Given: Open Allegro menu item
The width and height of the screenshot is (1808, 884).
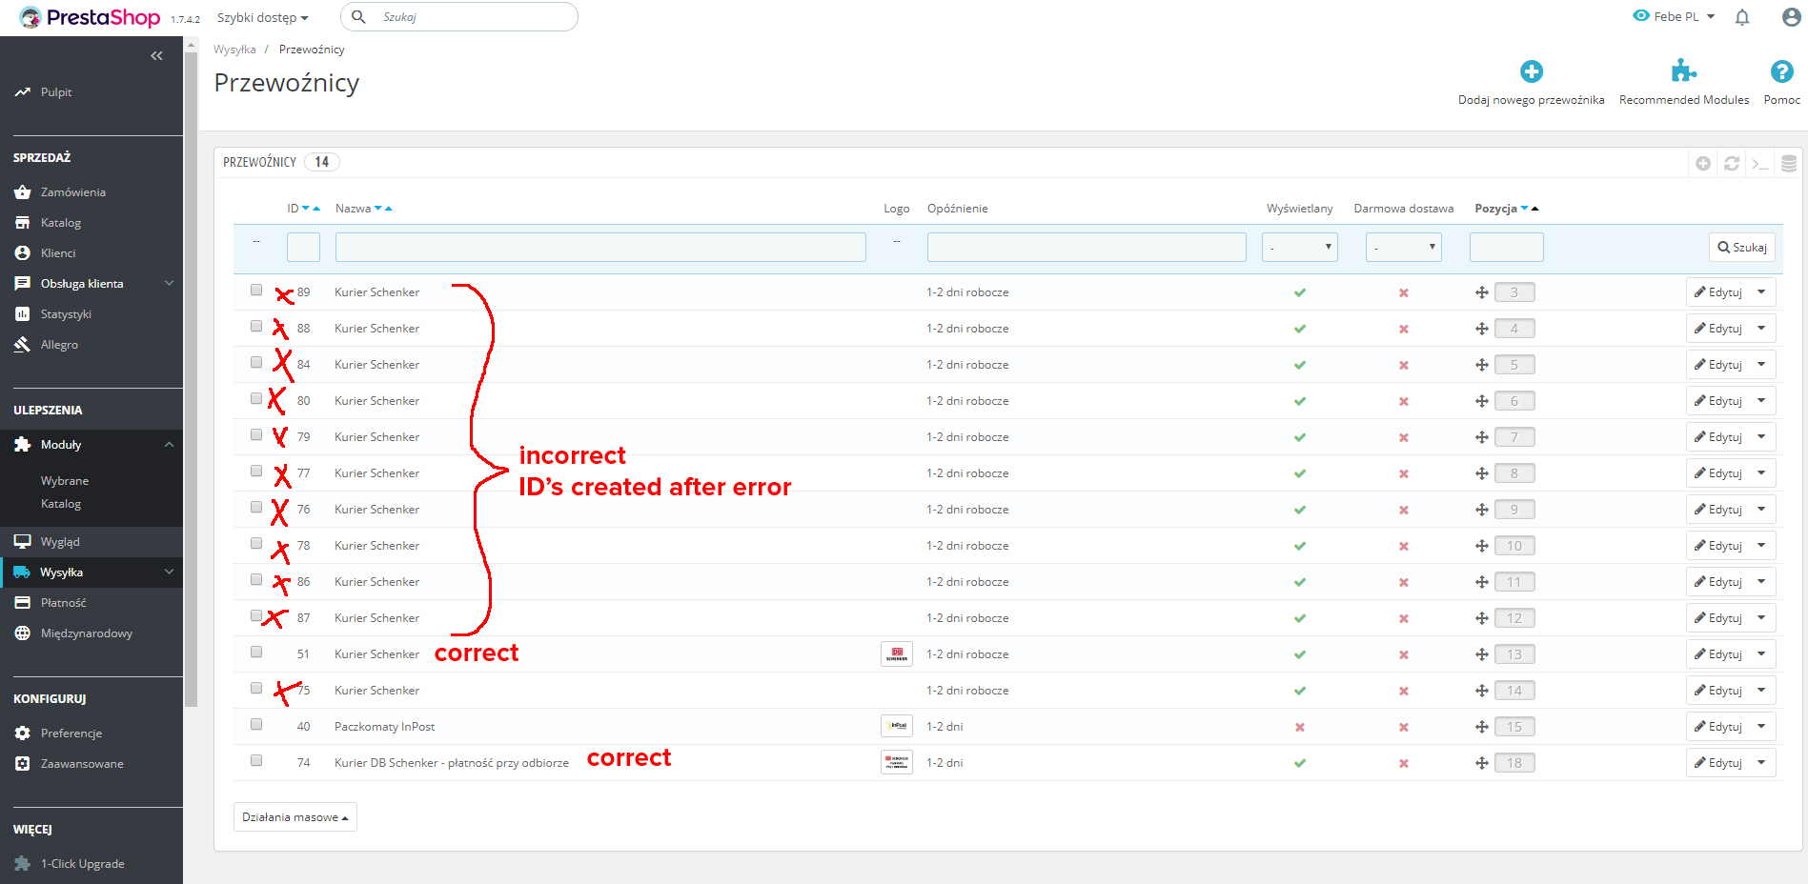Looking at the screenshot, I should pos(59,345).
